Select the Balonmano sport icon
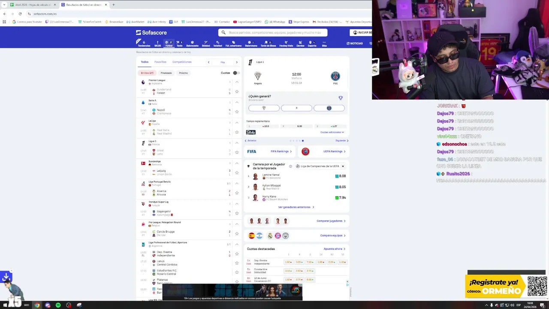 pos(251,43)
